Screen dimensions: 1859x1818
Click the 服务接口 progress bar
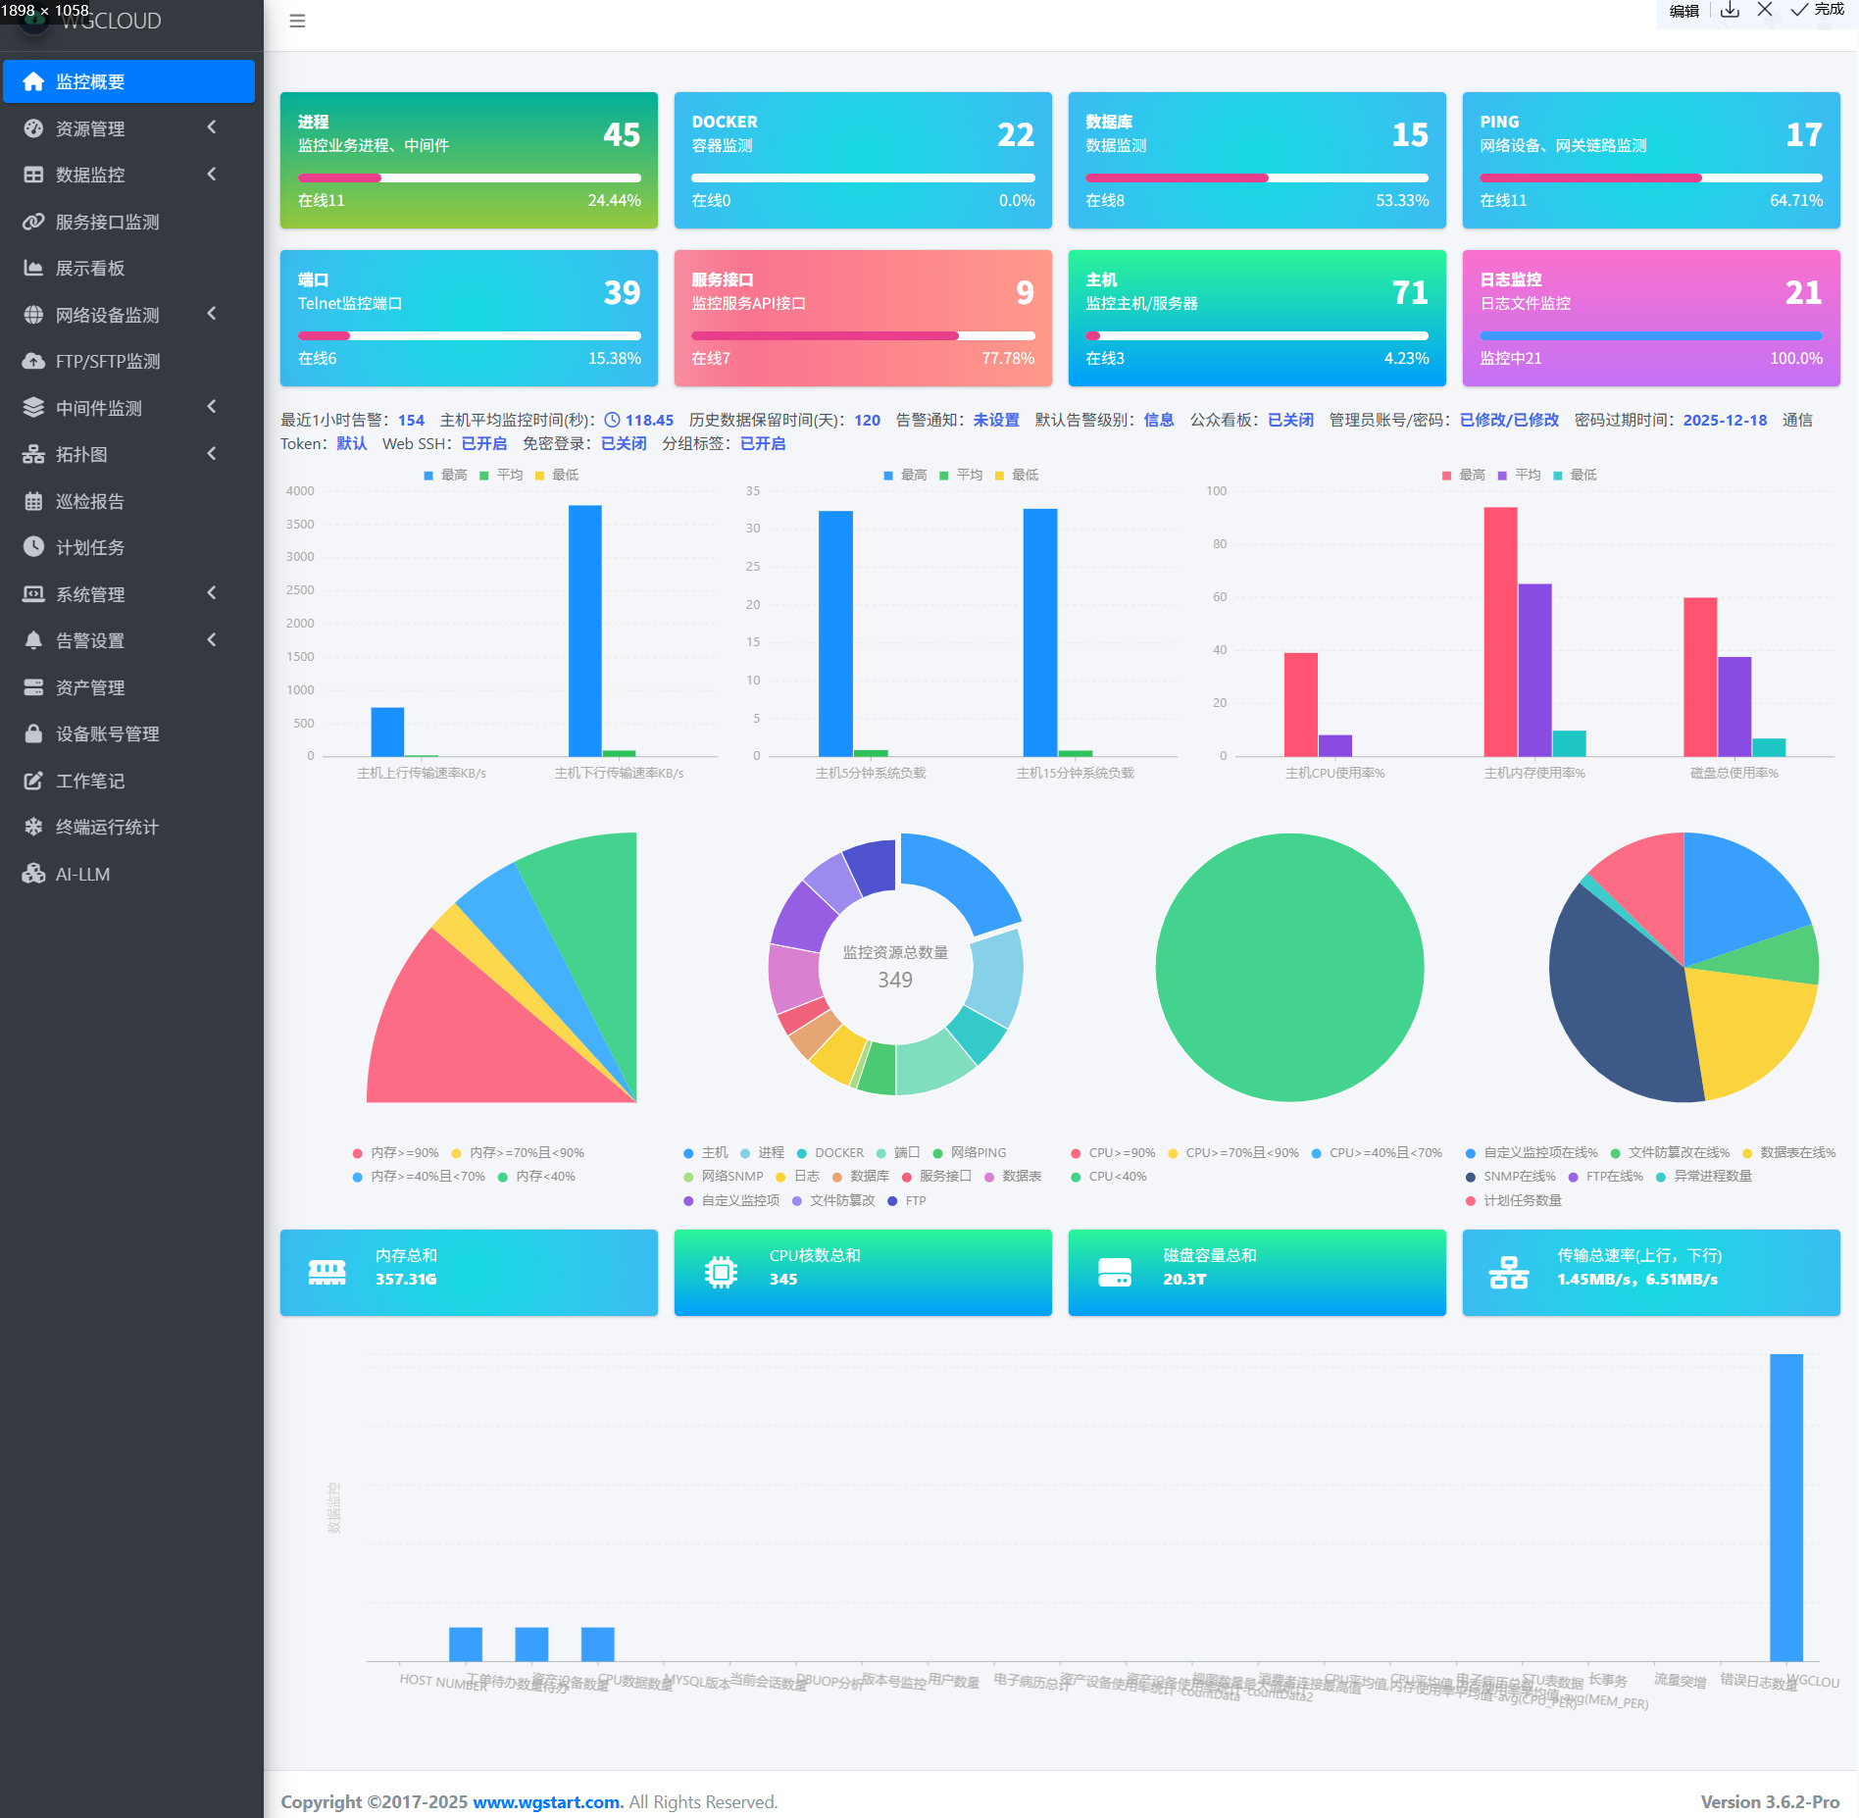point(863,335)
